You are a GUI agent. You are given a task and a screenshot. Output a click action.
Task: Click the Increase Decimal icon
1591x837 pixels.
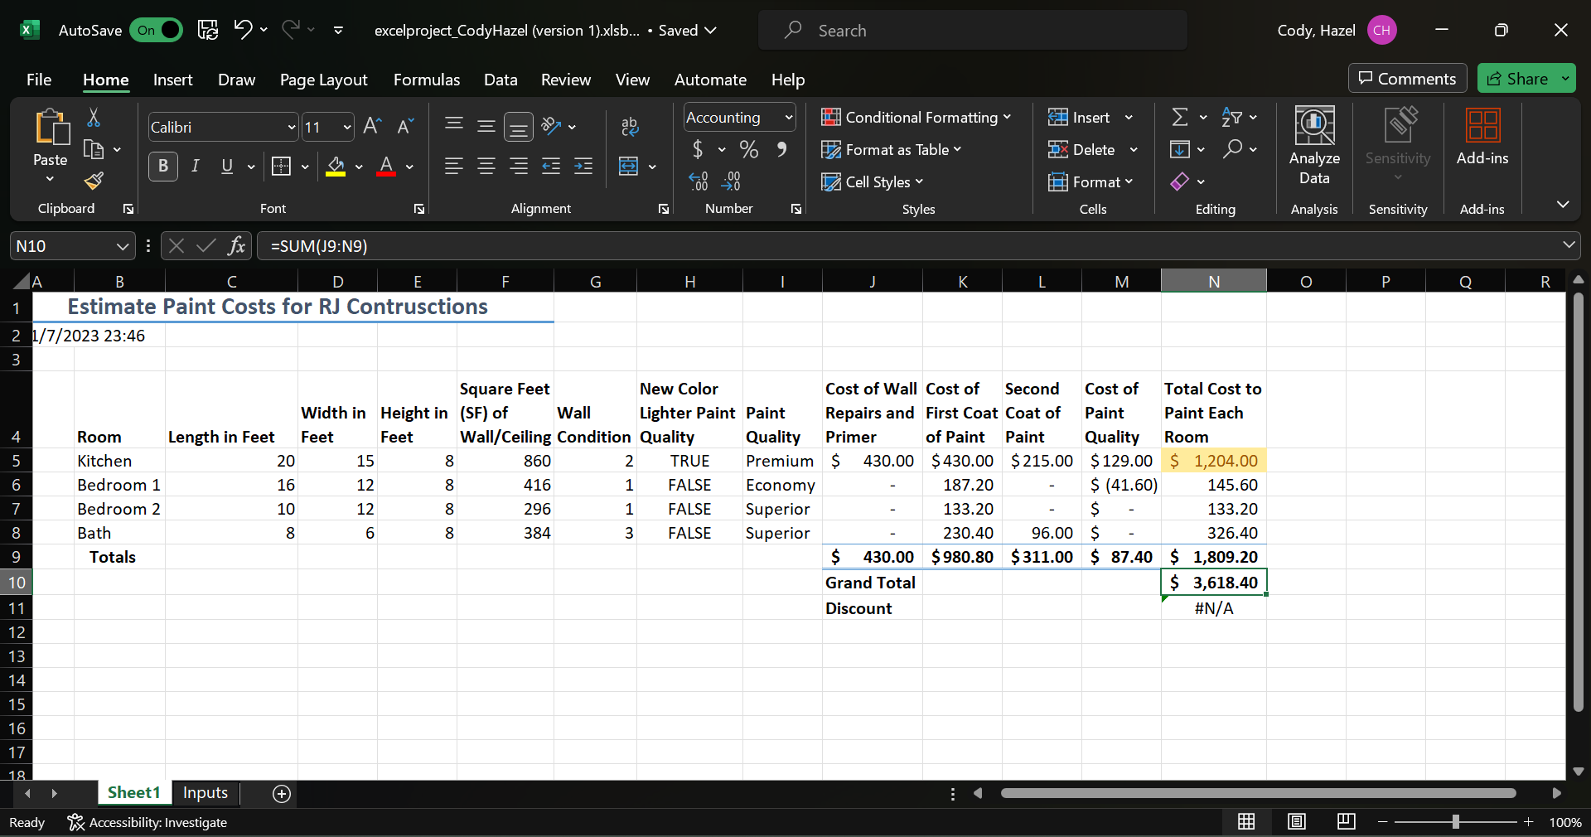698,181
